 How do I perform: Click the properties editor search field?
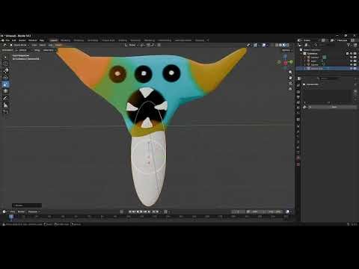[328, 78]
